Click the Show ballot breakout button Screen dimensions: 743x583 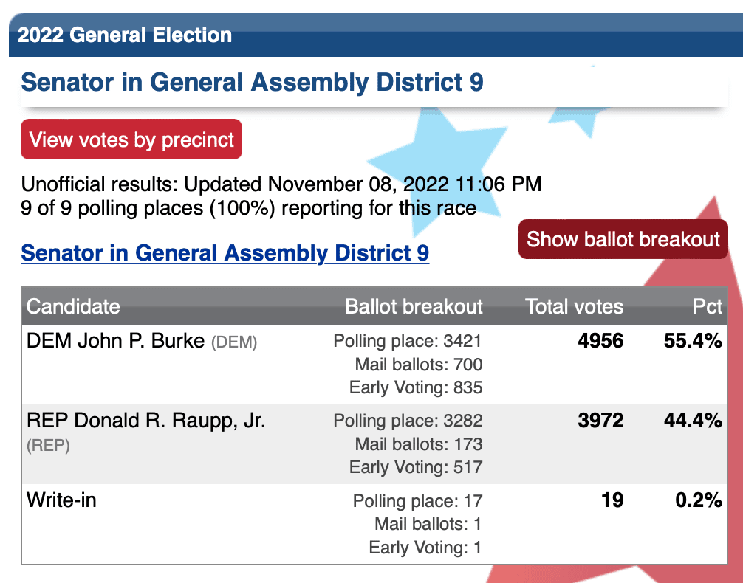pyautogui.click(x=623, y=239)
